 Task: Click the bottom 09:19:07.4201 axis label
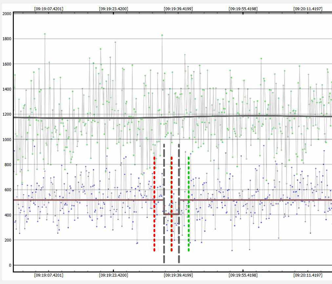(x=49, y=275)
